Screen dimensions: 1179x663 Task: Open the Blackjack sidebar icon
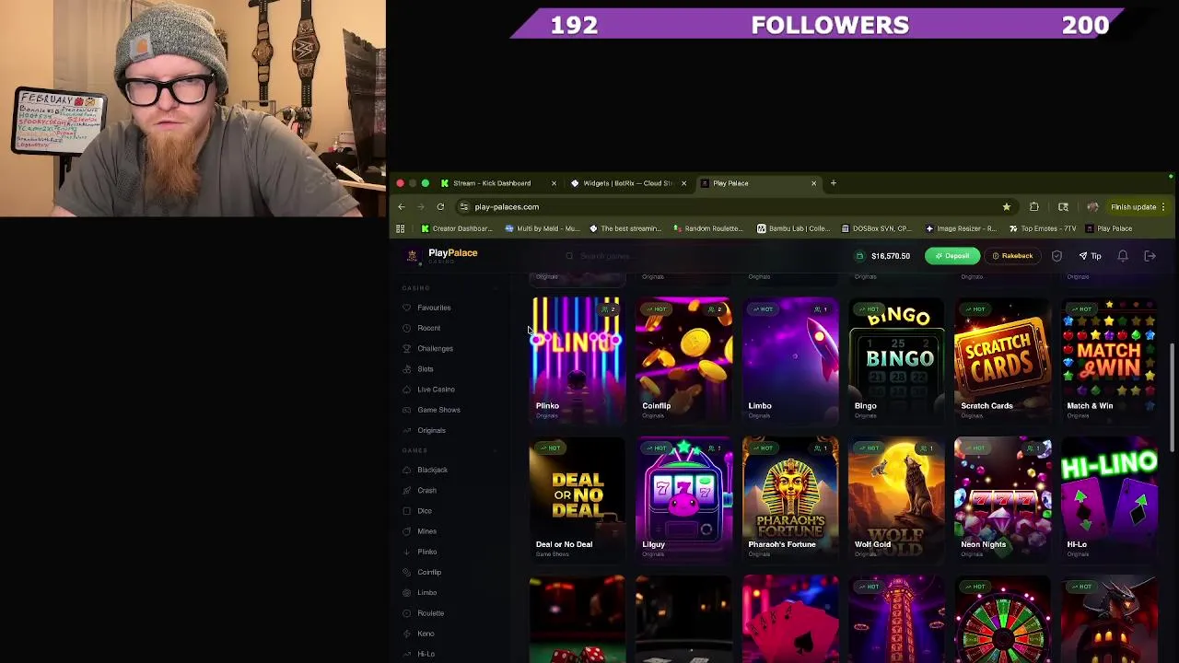pos(407,470)
